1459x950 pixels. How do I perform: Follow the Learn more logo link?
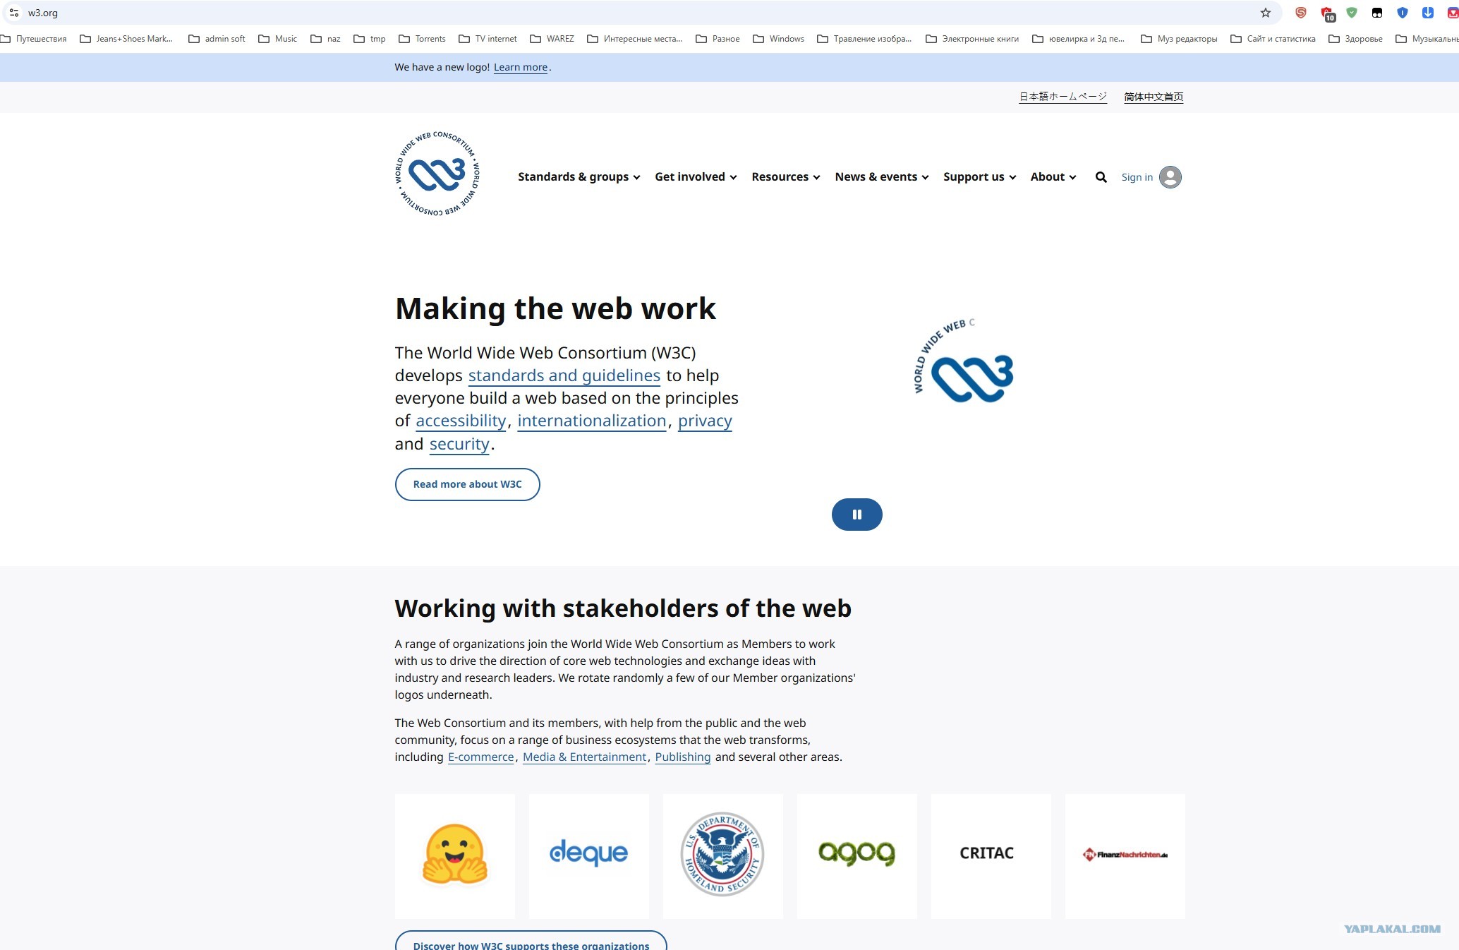tap(521, 68)
